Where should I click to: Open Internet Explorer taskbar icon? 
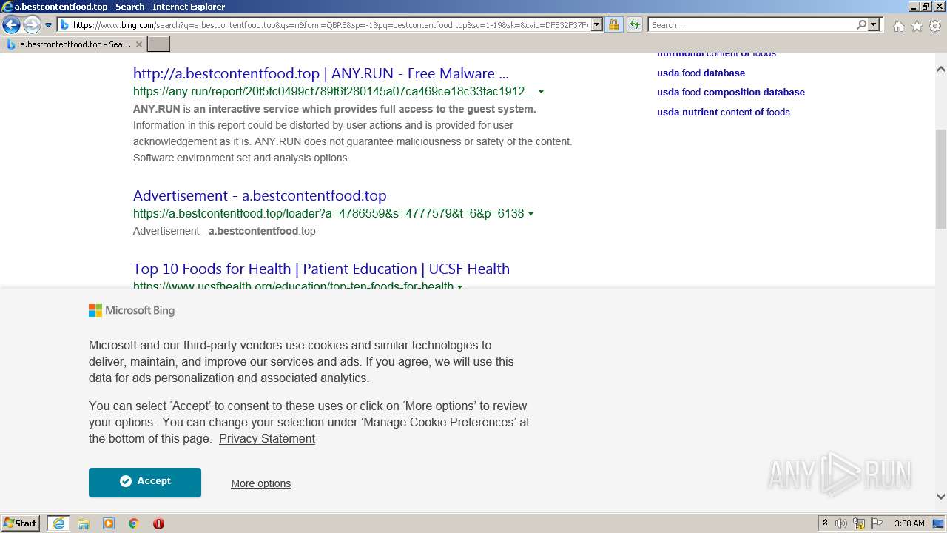point(58,523)
